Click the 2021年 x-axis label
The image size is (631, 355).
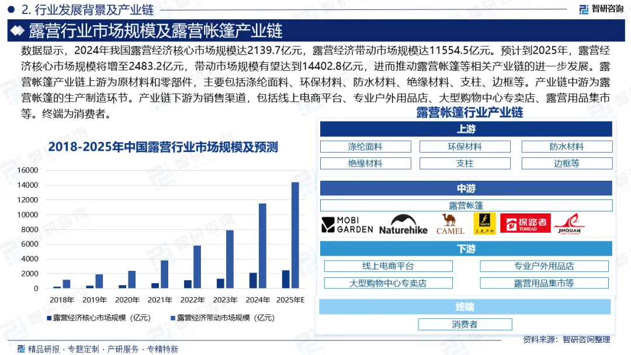pyautogui.click(x=160, y=300)
